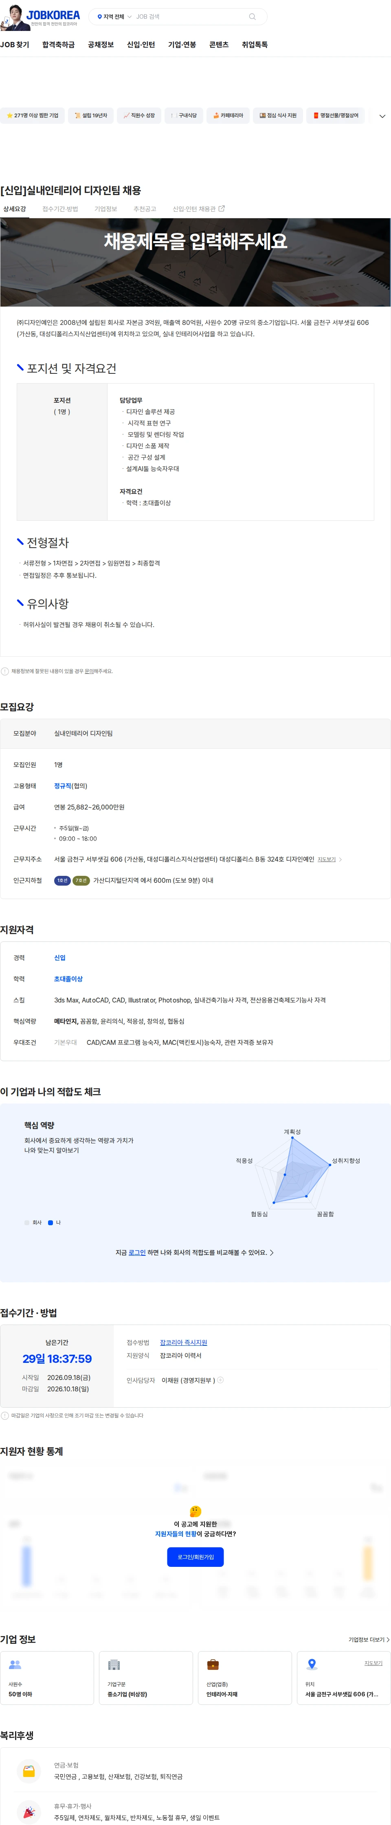This screenshot has width=391, height=1825.
Task: Click the 정규직 employment type text
Action: (63, 786)
